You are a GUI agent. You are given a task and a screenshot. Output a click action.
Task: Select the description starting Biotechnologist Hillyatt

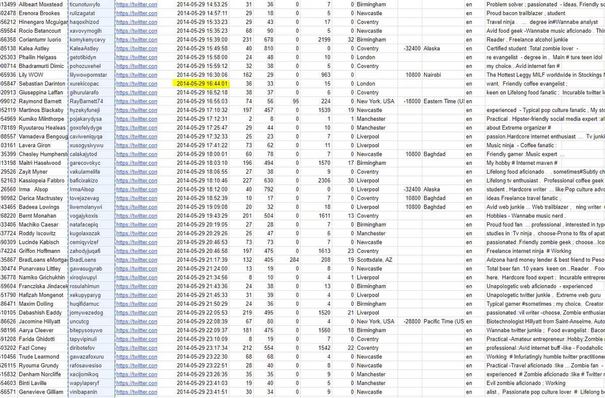[544, 321]
